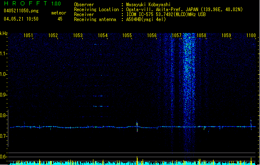The image size is (260, 165).
Task: Click the narrow echo streak before 1057
Action: [x=172, y=93]
